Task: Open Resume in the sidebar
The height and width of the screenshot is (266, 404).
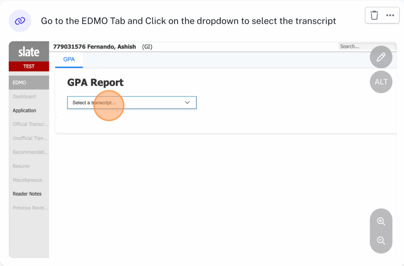Action: 21,166
